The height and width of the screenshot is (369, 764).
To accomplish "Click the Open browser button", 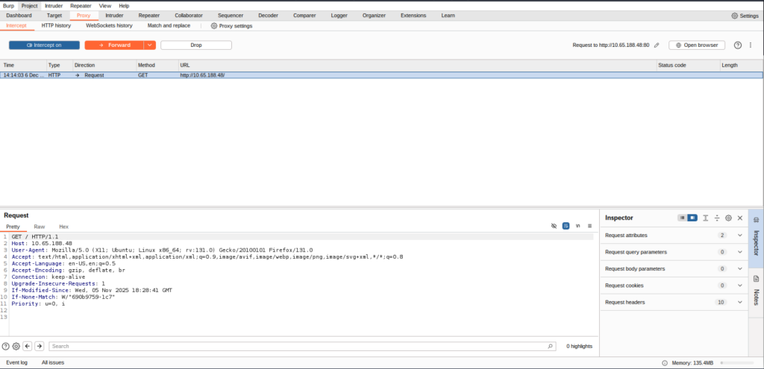I will 697,45.
